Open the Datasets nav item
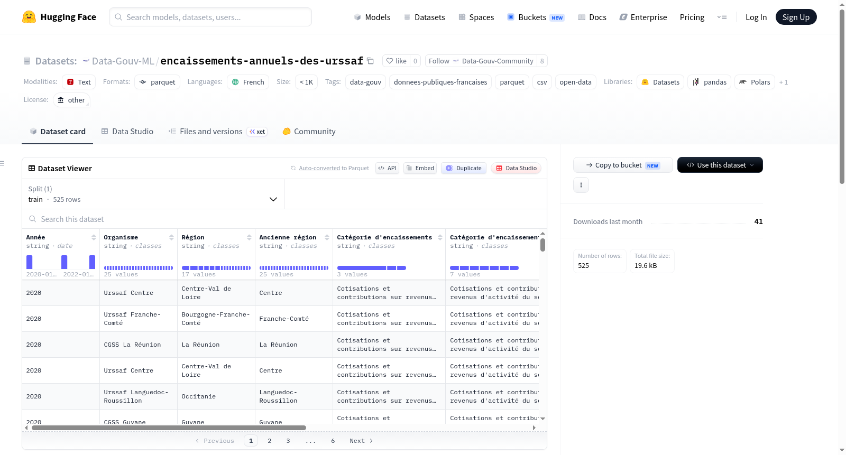This screenshot has height=455, width=846. click(424, 17)
